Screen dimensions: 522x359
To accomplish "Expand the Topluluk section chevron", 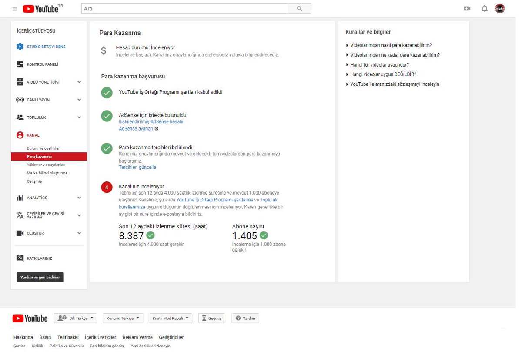I will [79, 117].
